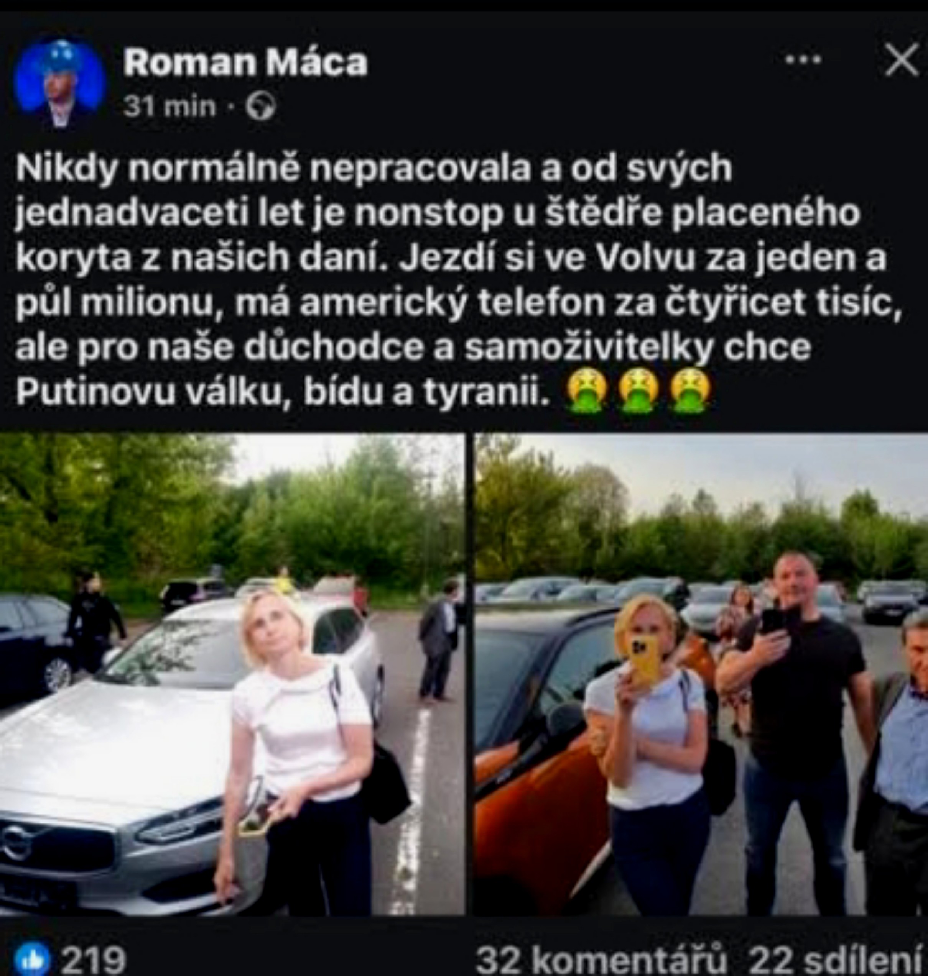The height and width of the screenshot is (976, 928).
Task: Click the Volvo logo on the car grille
Action: pyautogui.click(x=15, y=842)
